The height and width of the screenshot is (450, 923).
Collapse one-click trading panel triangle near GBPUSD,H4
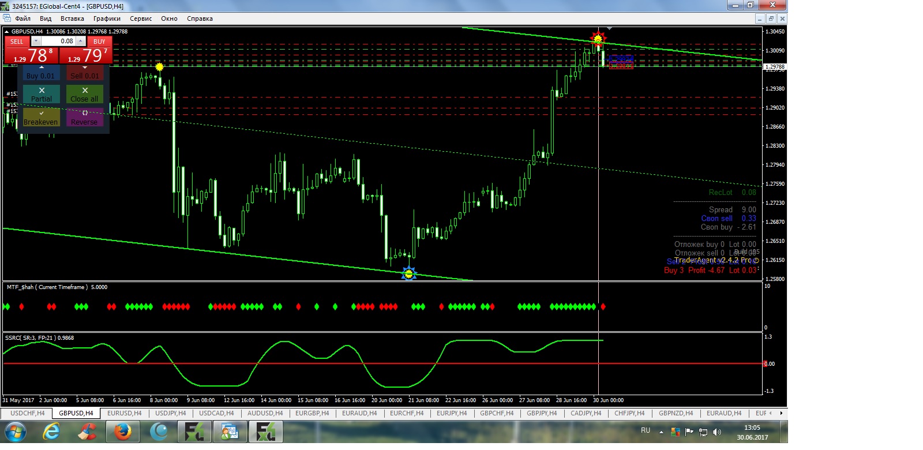tap(7, 32)
